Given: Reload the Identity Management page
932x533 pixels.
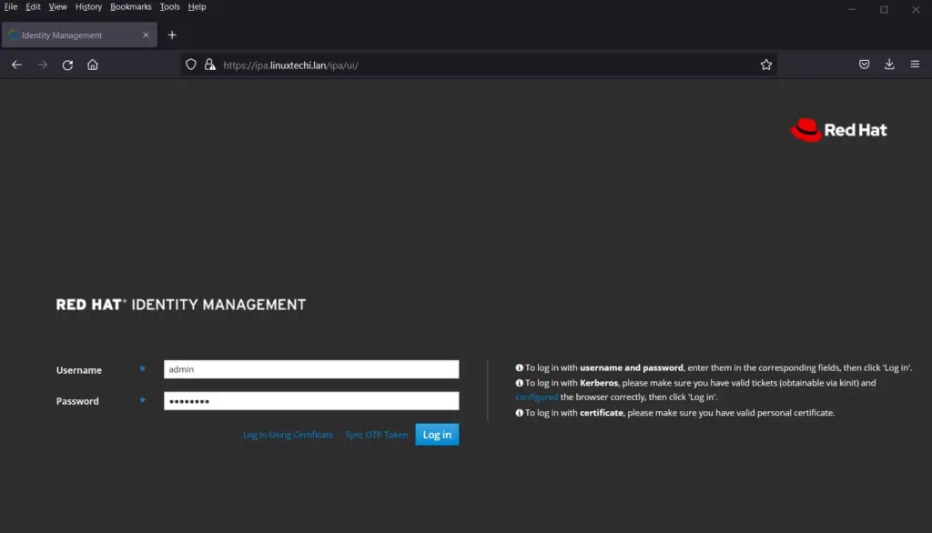Looking at the screenshot, I should [67, 65].
